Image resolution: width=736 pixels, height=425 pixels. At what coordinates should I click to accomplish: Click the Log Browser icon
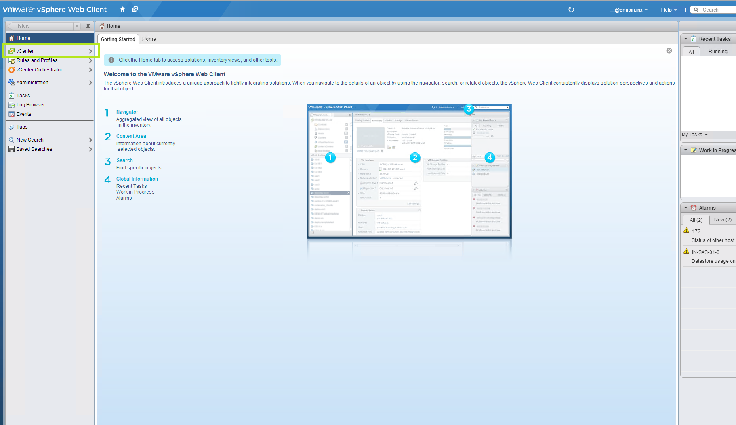(11, 105)
